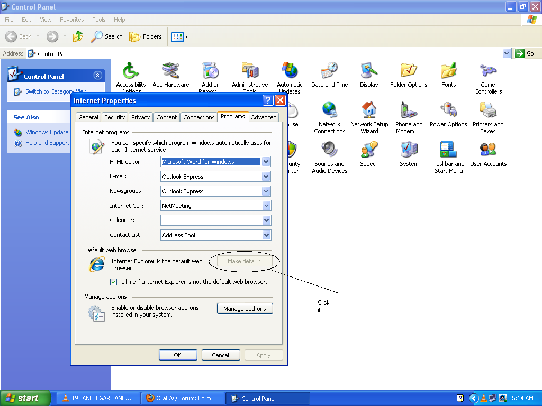
Task: Click the clock showing 5:14 AM
Action: click(x=522, y=398)
